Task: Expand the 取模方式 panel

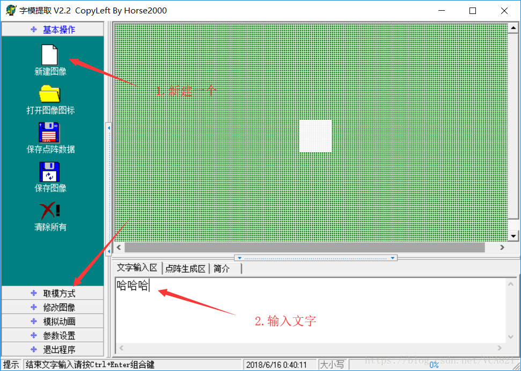Action: 53,293
